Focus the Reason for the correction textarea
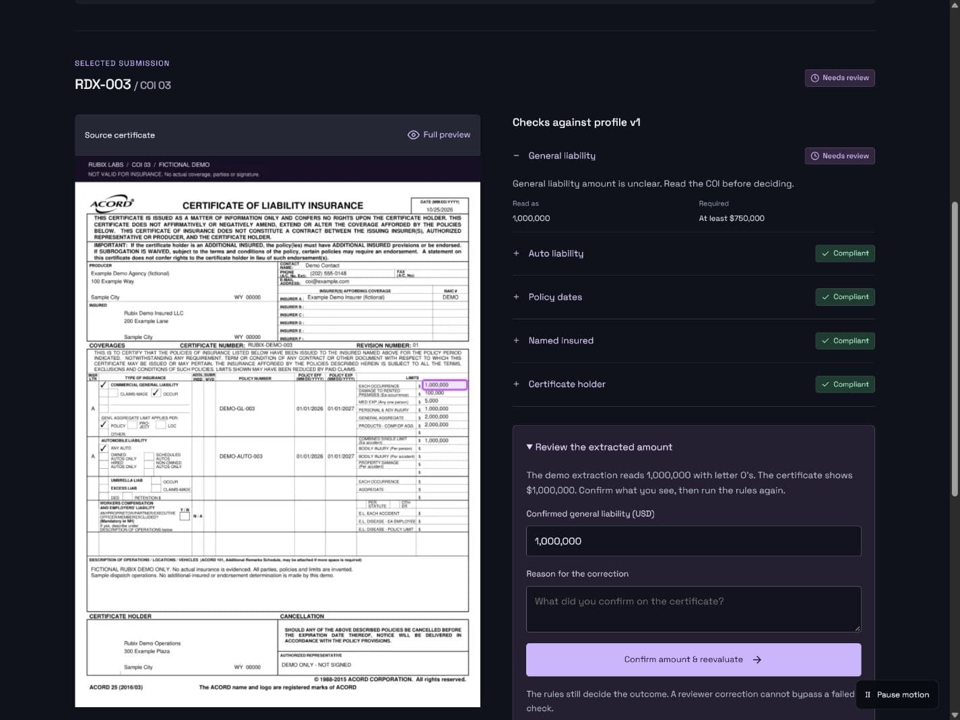The height and width of the screenshot is (720, 960). pos(693,609)
